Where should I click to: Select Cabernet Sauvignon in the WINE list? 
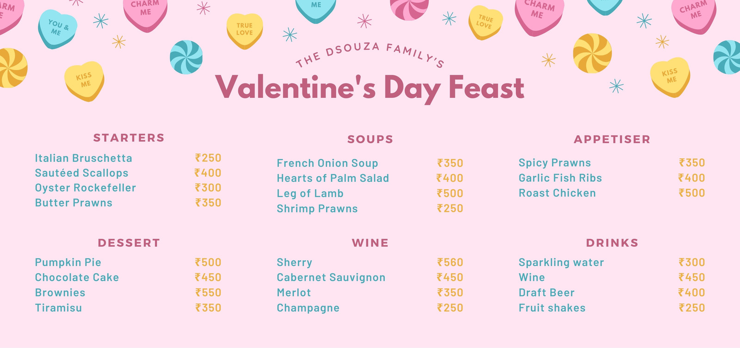331,277
